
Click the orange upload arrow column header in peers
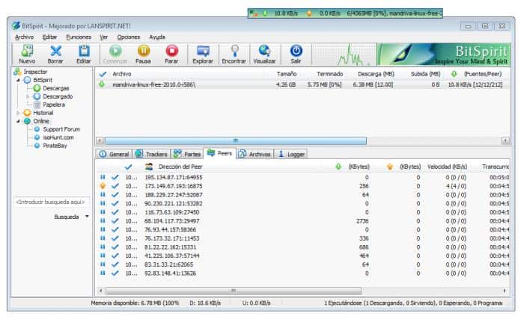390,167
